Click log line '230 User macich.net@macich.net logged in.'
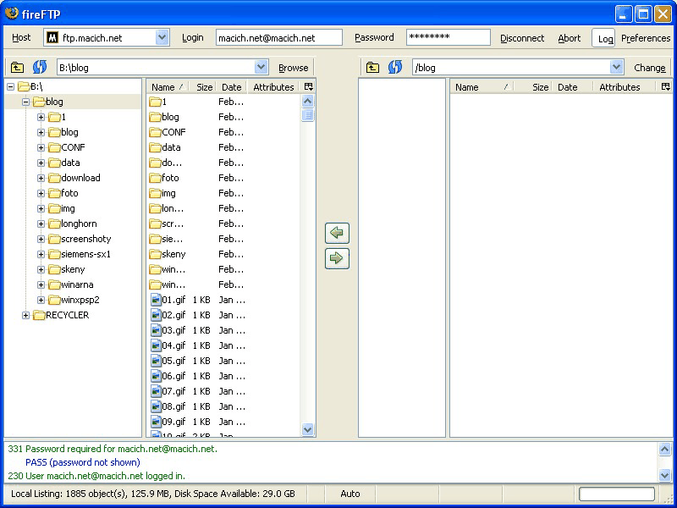Image resolution: width=677 pixels, height=508 pixels. pos(96,476)
